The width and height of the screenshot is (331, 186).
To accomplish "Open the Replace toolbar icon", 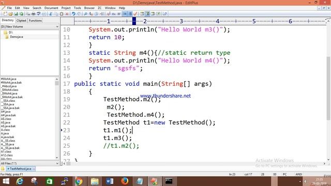I will [91, 14].
